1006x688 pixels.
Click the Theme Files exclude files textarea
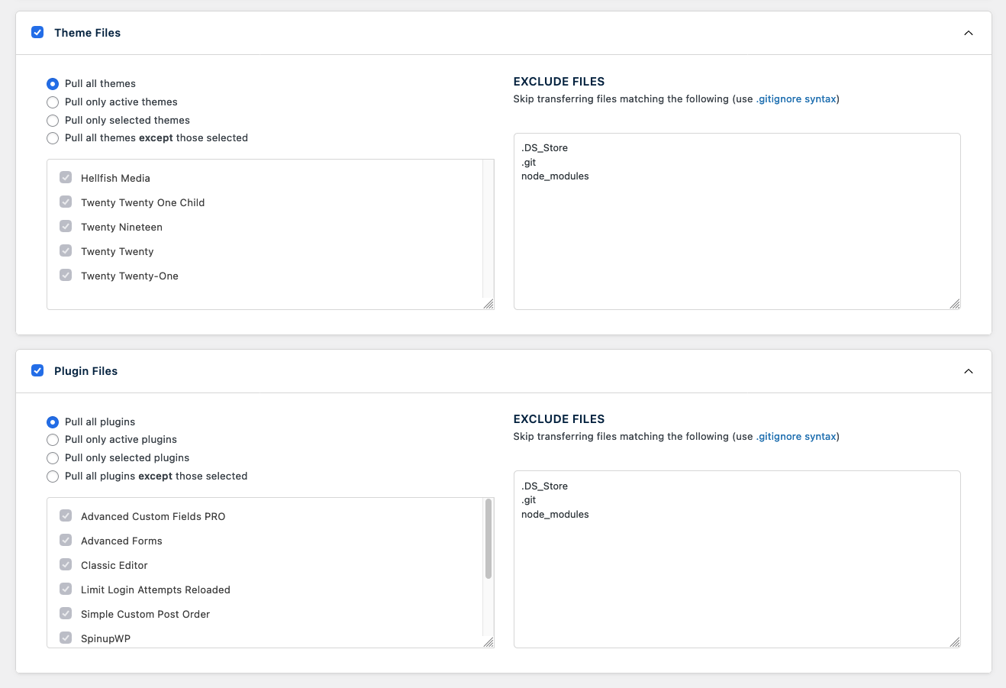pyautogui.click(x=737, y=221)
